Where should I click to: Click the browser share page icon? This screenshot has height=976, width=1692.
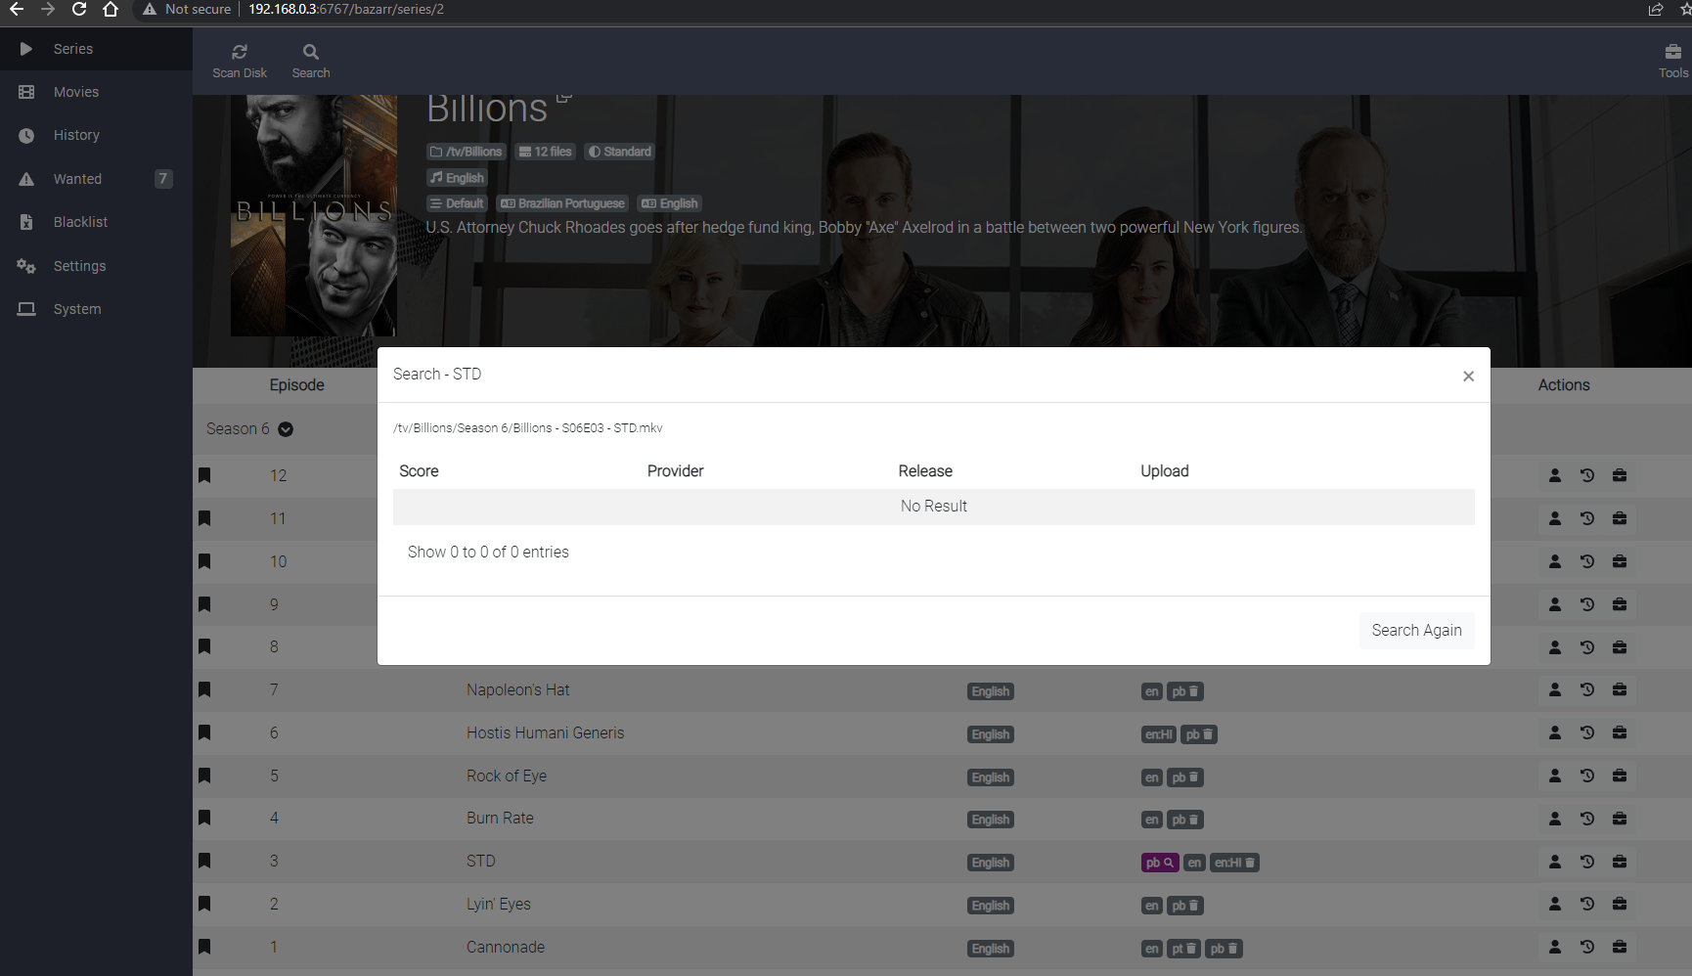[x=1656, y=9]
